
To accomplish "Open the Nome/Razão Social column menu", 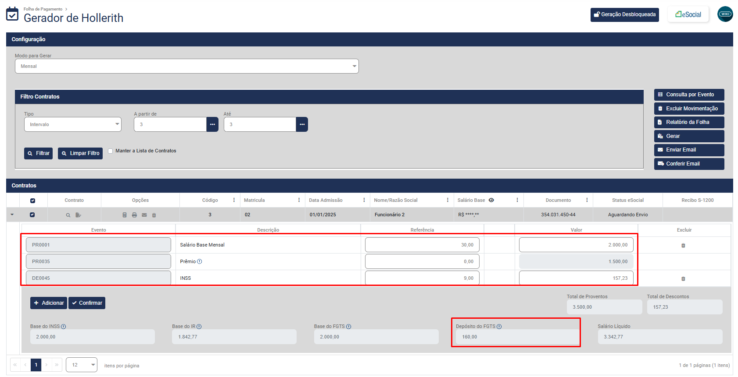I will tap(448, 200).
